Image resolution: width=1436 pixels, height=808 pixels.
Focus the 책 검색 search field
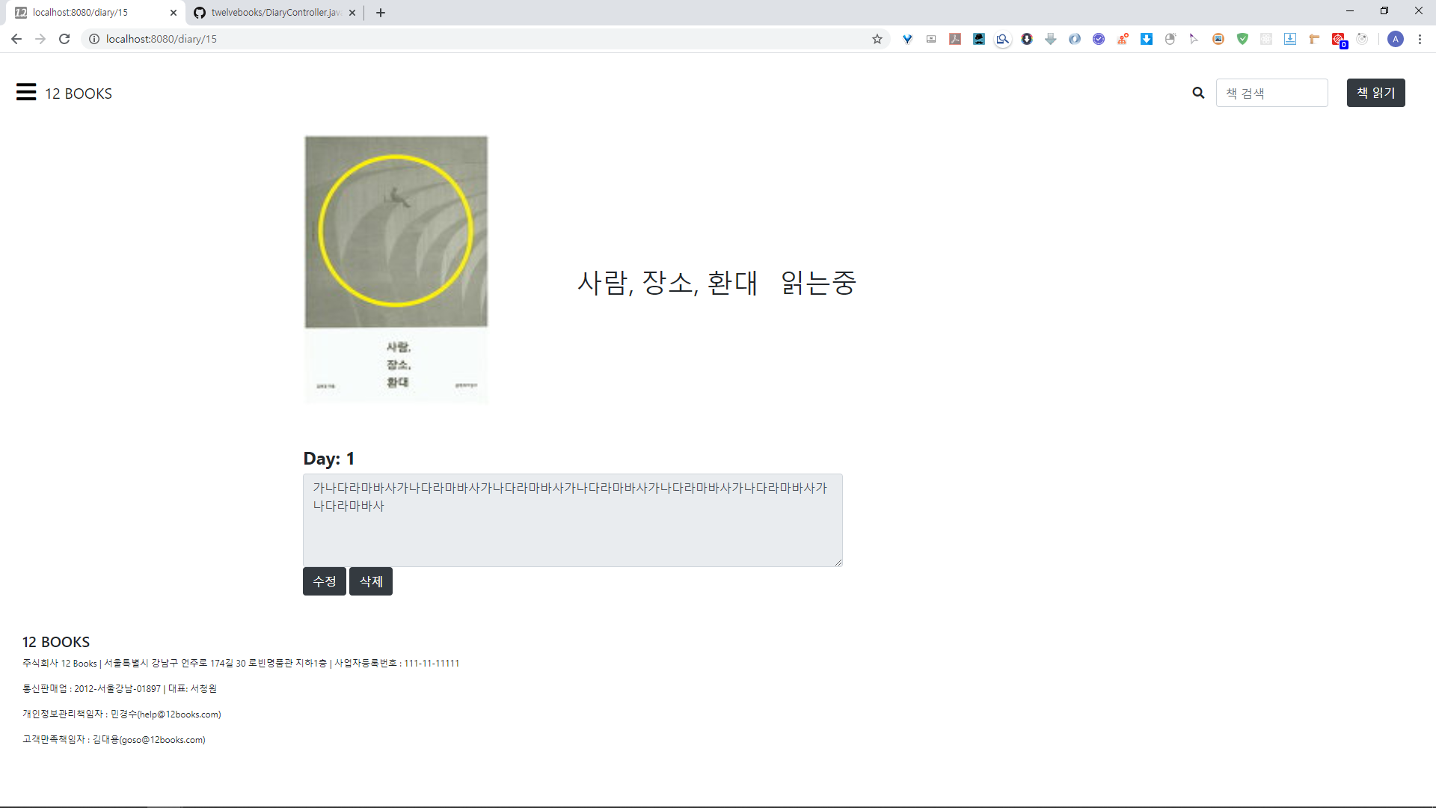(1271, 93)
